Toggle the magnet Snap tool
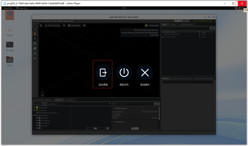 click(x=35, y=53)
